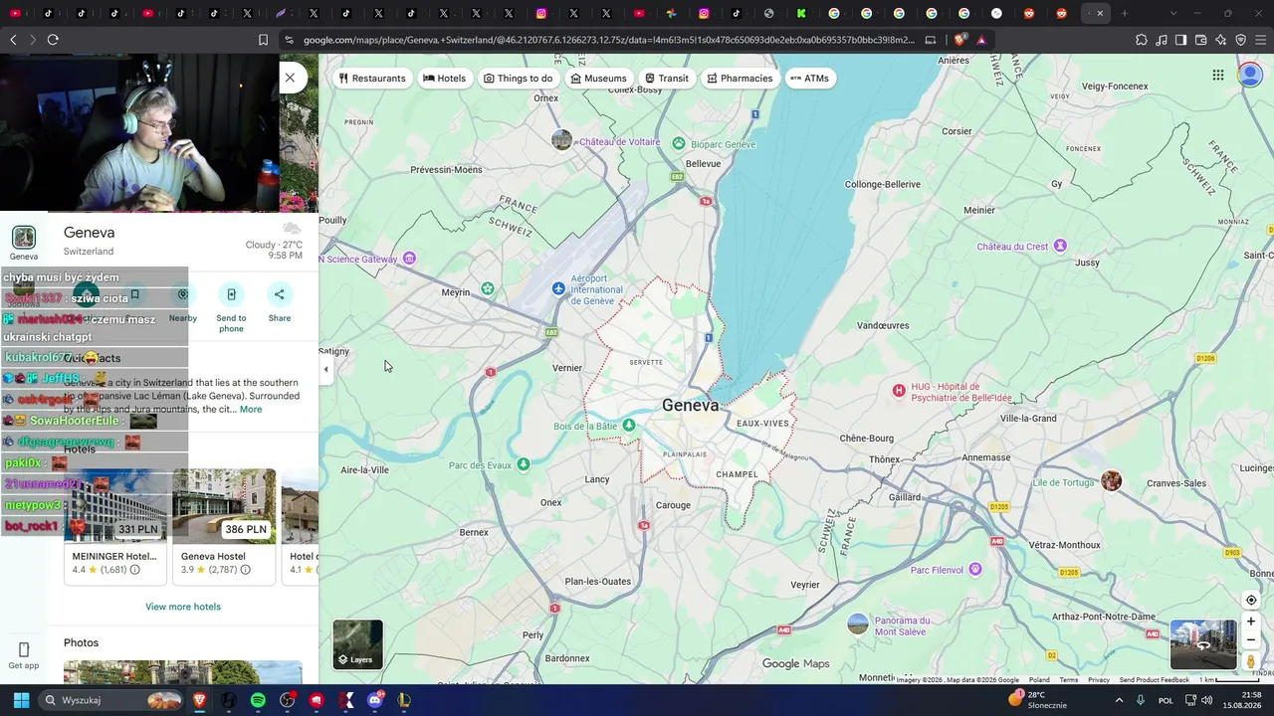
Task: Open the Pharmacies category chip
Action: 740,79
